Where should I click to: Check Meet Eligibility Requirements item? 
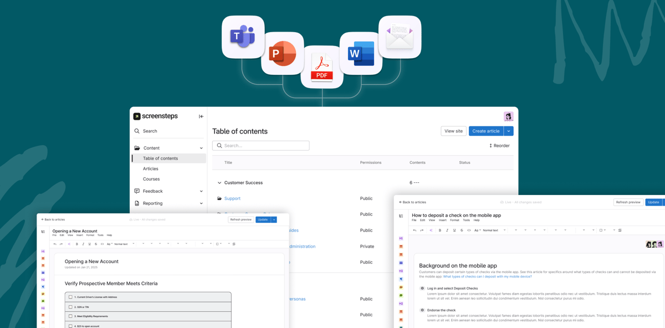click(x=70, y=316)
